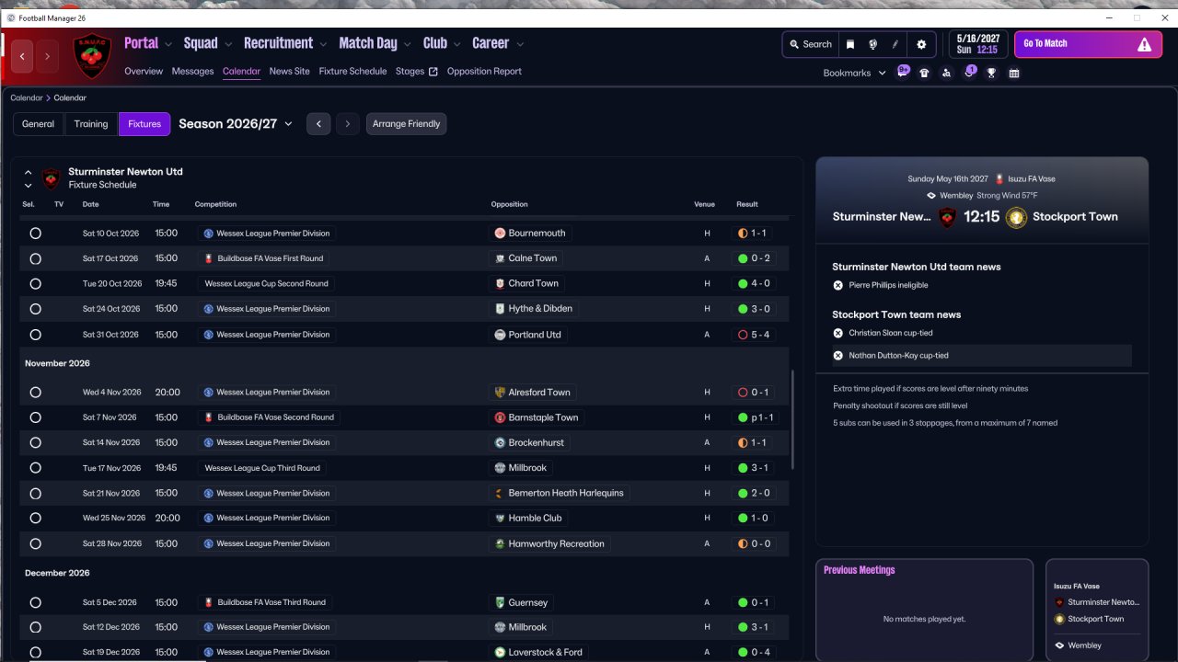This screenshot has height=662, width=1178.
Task: Open the trophy icon shortcut
Action: [991, 73]
